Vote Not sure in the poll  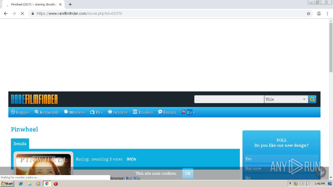tap(281, 169)
